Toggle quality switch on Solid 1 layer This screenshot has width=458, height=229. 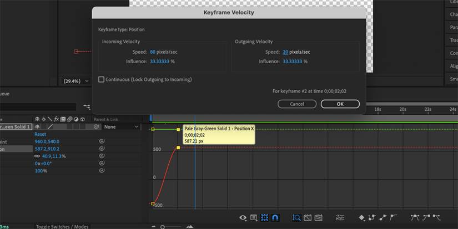[x=50, y=127]
